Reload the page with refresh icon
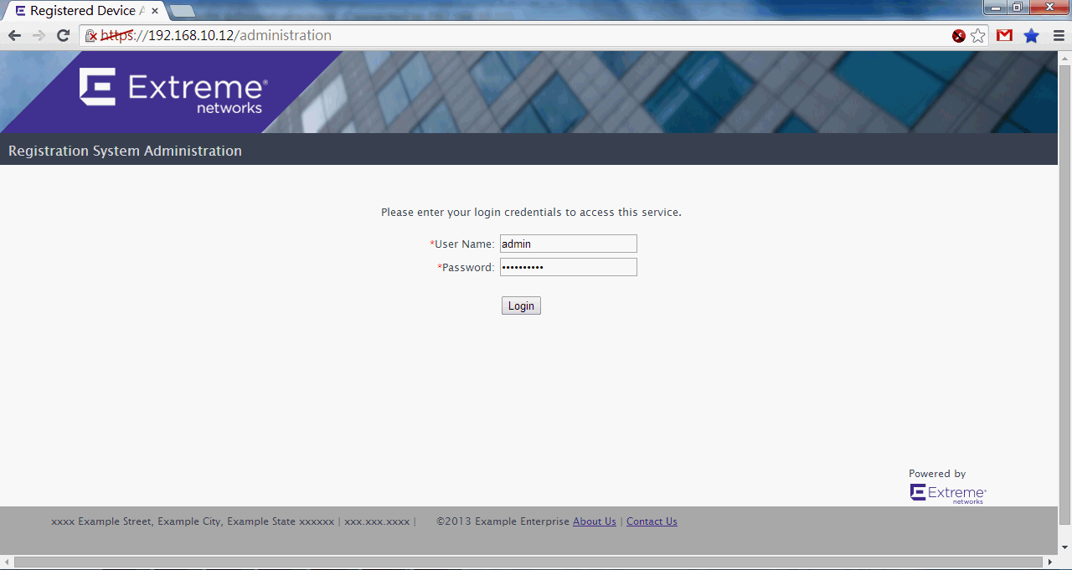 (63, 35)
